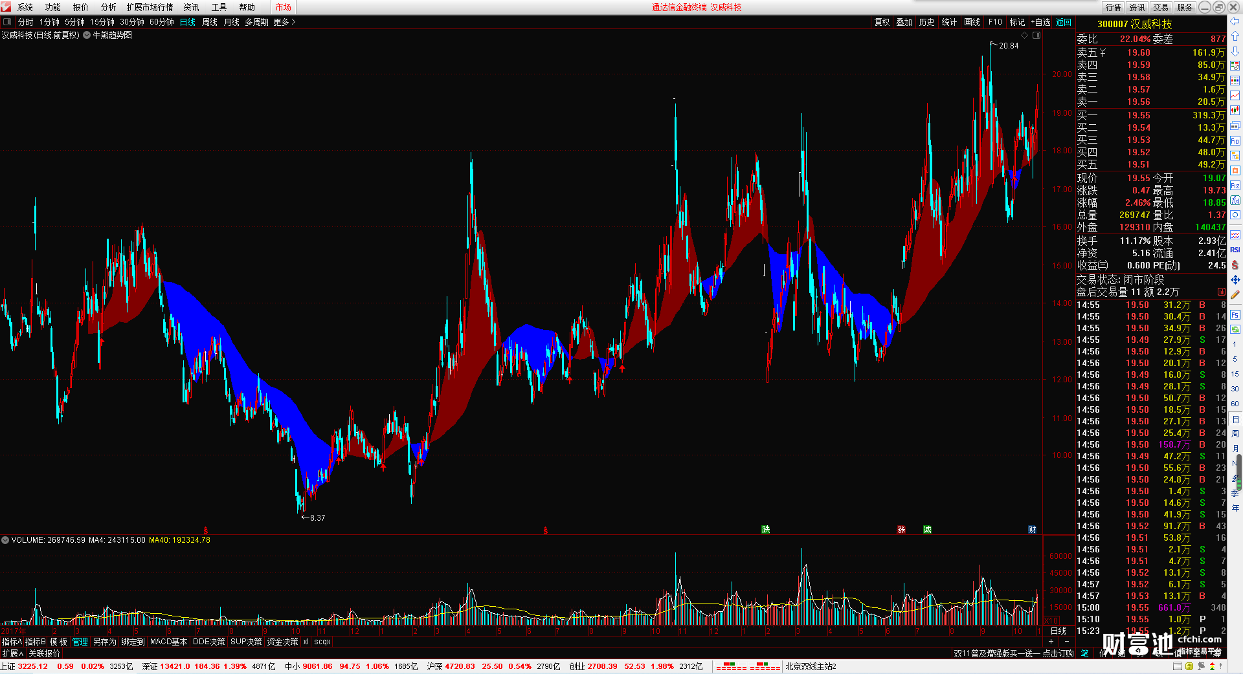Open the 统计 statistics dropdown

pyautogui.click(x=949, y=22)
